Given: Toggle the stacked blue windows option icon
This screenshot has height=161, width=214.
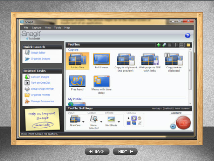Looking at the screenshot, I should (134, 123).
